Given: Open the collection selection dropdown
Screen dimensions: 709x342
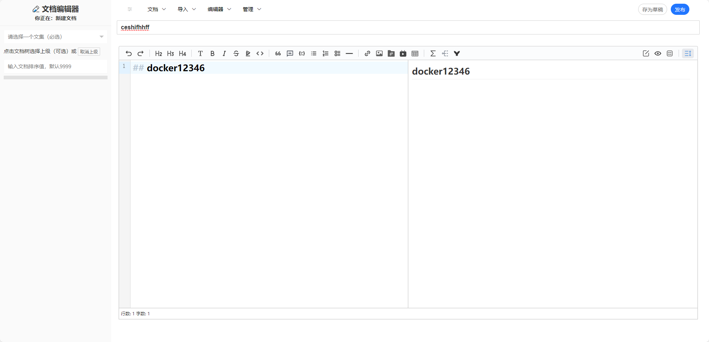Looking at the screenshot, I should (56, 37).
